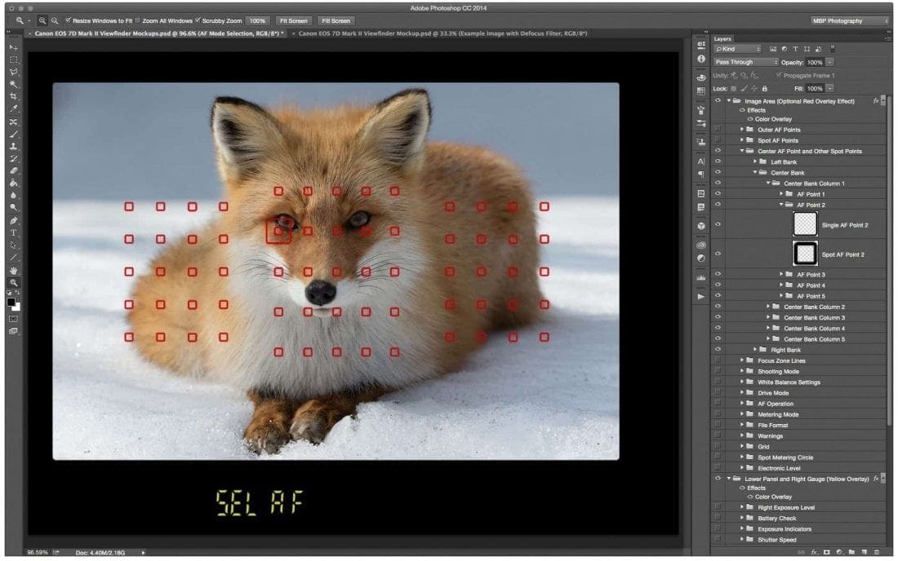Select the Pen tool
The height and width of the screenshot is (561, 898).
coord(14,221)
